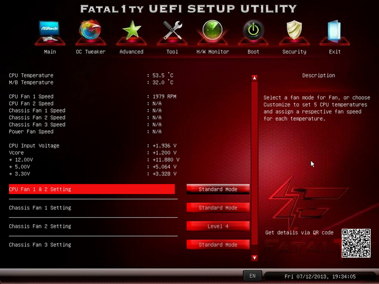The height and width of the screenshot is (284, 379).
Task: Click the H/W Monitor tab label
Action: [x=213, y=52]
